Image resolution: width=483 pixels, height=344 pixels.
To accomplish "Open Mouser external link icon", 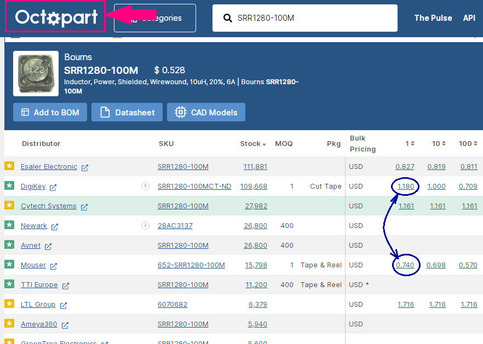I will tap(54, 266).
